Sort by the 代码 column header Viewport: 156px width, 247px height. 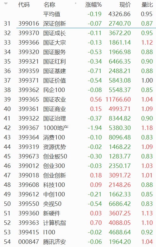pos(24,5)
